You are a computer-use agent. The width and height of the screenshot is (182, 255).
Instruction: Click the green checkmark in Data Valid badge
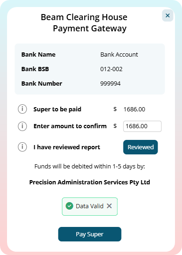click(69, 206)
